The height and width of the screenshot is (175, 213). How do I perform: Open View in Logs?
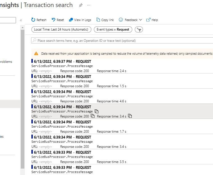pyautogui.click(x=71, y=20)
